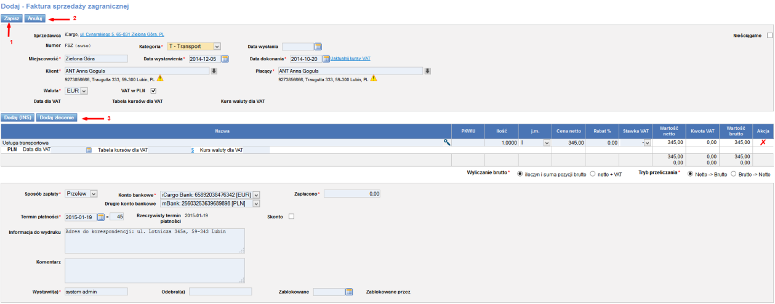
Task: Click the Miejscowość field with Zielona Góra
Action: pyautogui.click(x=95, y=58)
